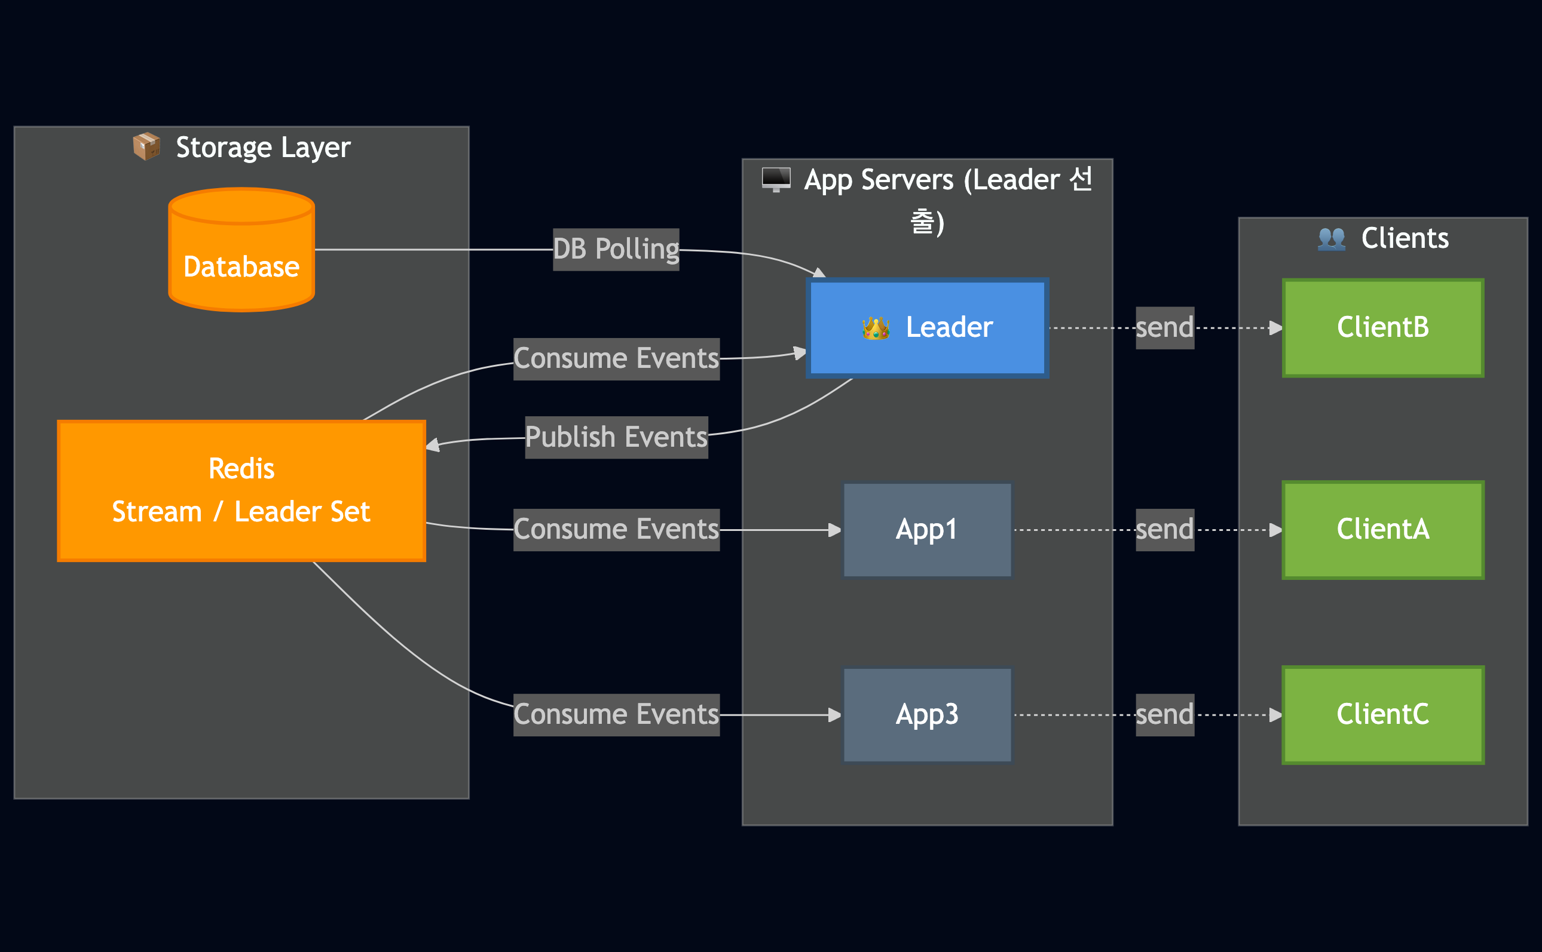
Task: Click the DB Polling edge label
Action: [x=616, y=249]
